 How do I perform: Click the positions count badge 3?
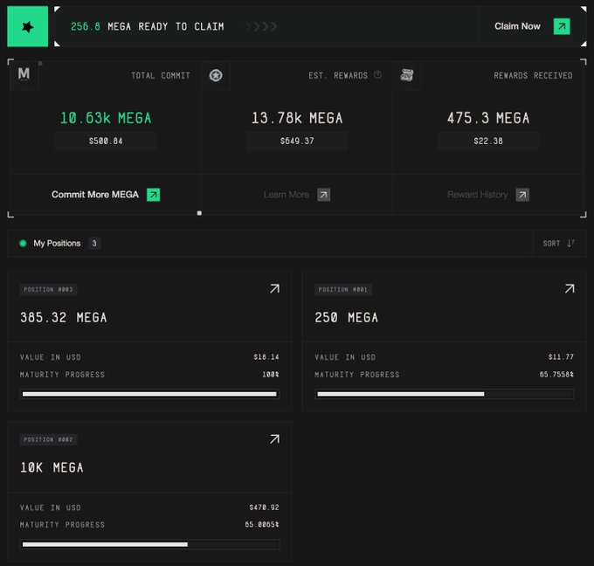pyautogui.click(x=94, y=243)
